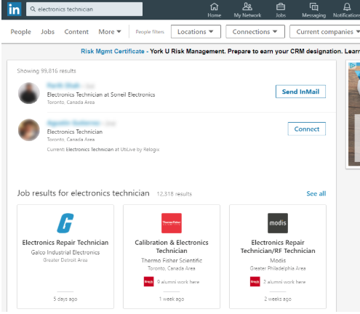Open profile photo of Soneil Electronics technician
Screen dimensions: 360x314
coord(29,93)
